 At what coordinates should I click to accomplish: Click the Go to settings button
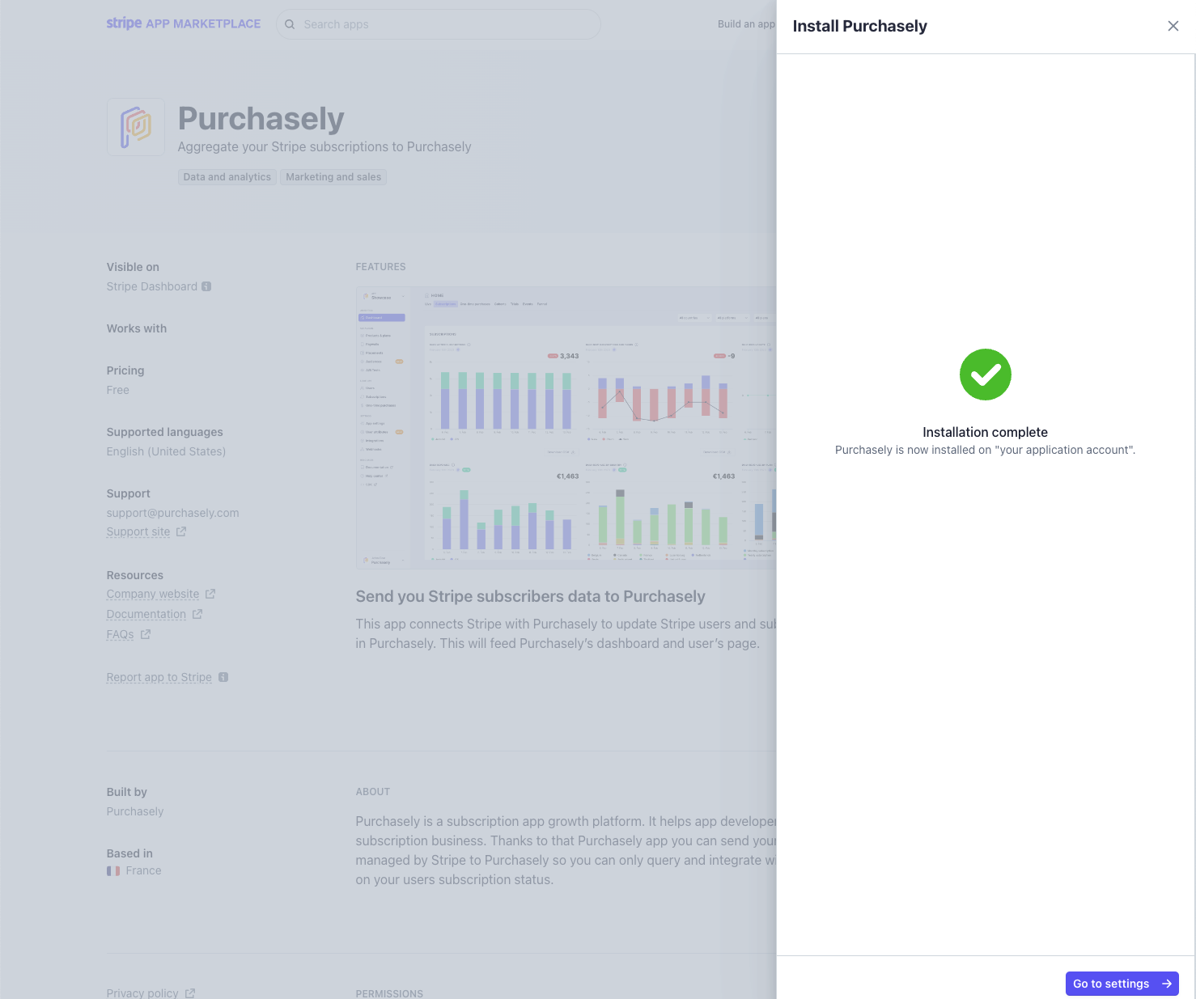pos(1122,984)
